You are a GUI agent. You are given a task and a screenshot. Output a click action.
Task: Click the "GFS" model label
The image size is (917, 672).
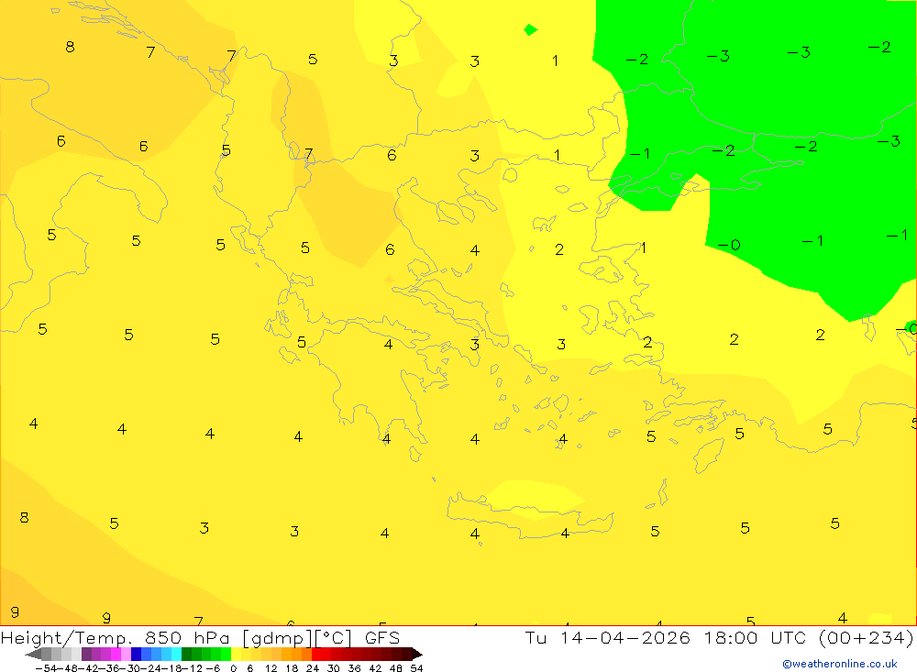pyautogui.click(x=382, y=637)
